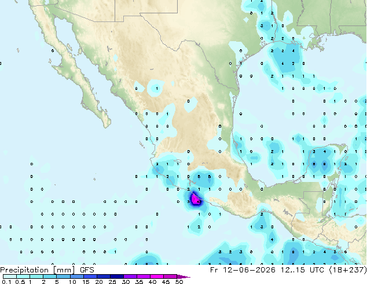Click the '(18+237)' forecast run label
Viewport: 367px width, 284px height.
click(x=348, y=270)
